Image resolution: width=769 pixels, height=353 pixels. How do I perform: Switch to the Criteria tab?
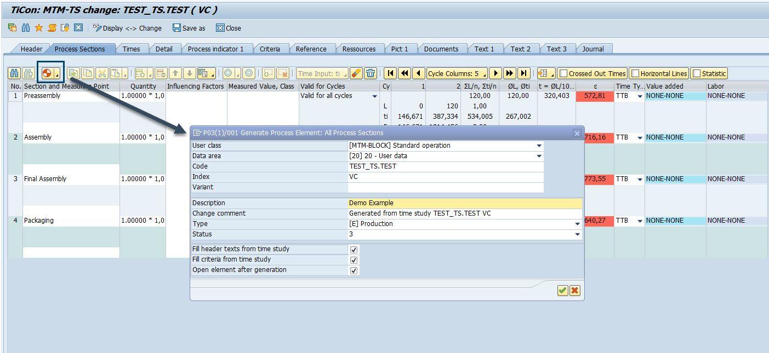[x=270, y=49]
